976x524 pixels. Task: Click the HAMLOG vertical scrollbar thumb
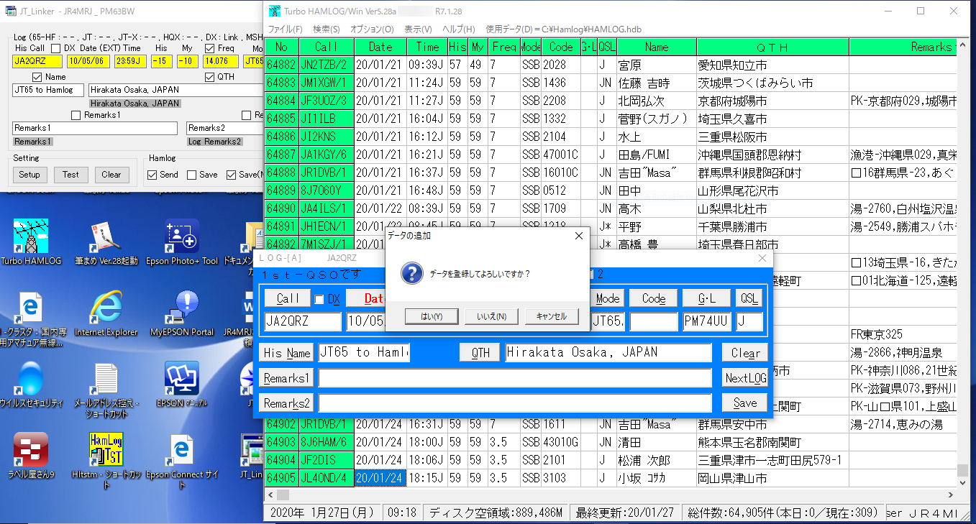pyautogui.click(x=962, y=470)
